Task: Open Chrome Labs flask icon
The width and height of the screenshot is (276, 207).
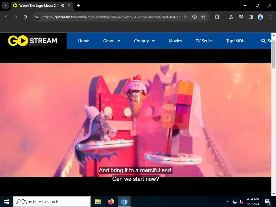Action: pyautogui.click(x=231, y=17)
